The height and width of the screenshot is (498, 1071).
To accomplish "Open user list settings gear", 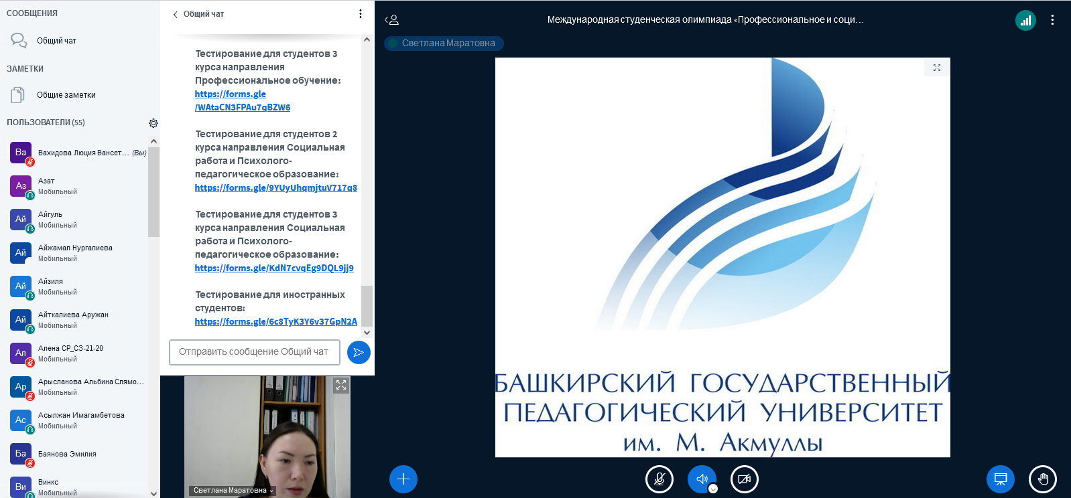I will click(x=153, y=123).
